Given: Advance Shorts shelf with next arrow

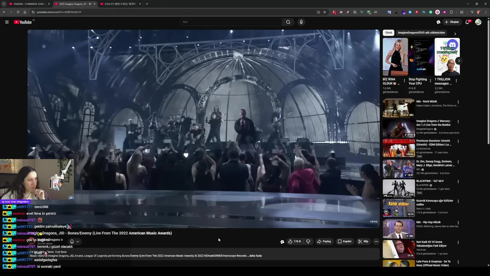Looking at the screenshot, I should coord(459,61).
